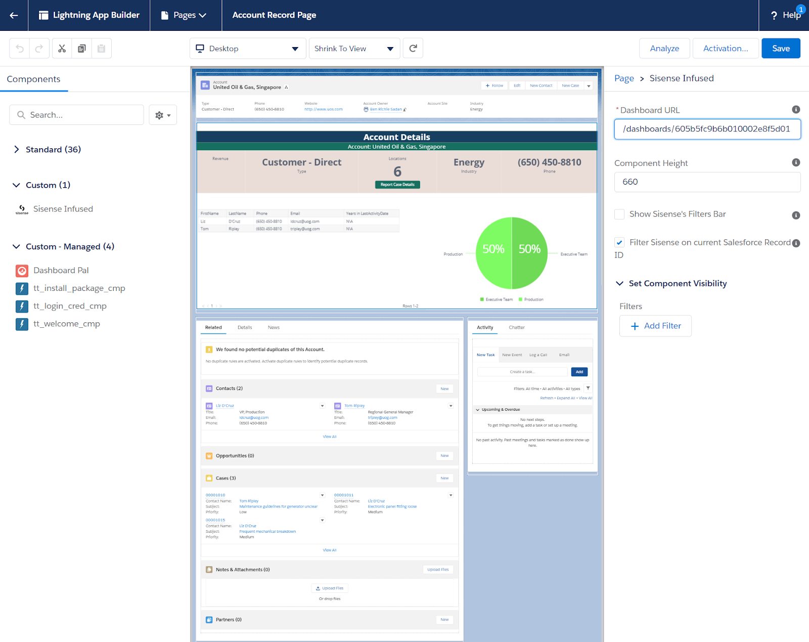Screen dimensions: 809x642
Task: Show Filters Bar info tooltip
Action: (x=796, y=216)
